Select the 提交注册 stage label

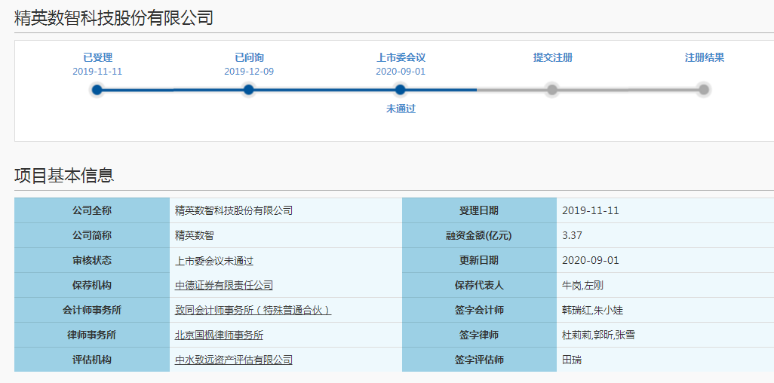(x=552, y=58)
